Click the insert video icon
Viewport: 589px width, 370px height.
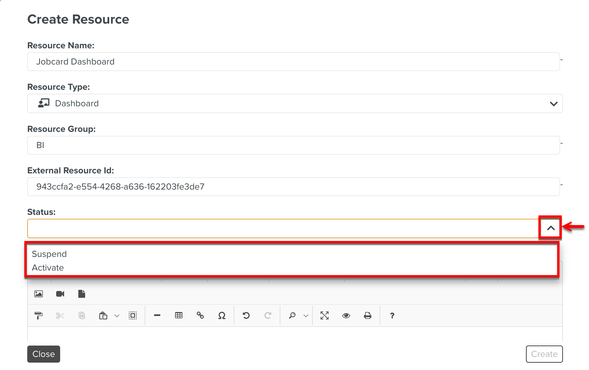tap(60, 294)
